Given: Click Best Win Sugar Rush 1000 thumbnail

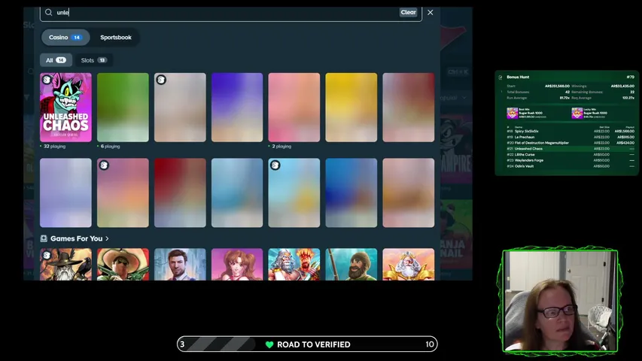Looking at the screenshot, I should point(513,113).
